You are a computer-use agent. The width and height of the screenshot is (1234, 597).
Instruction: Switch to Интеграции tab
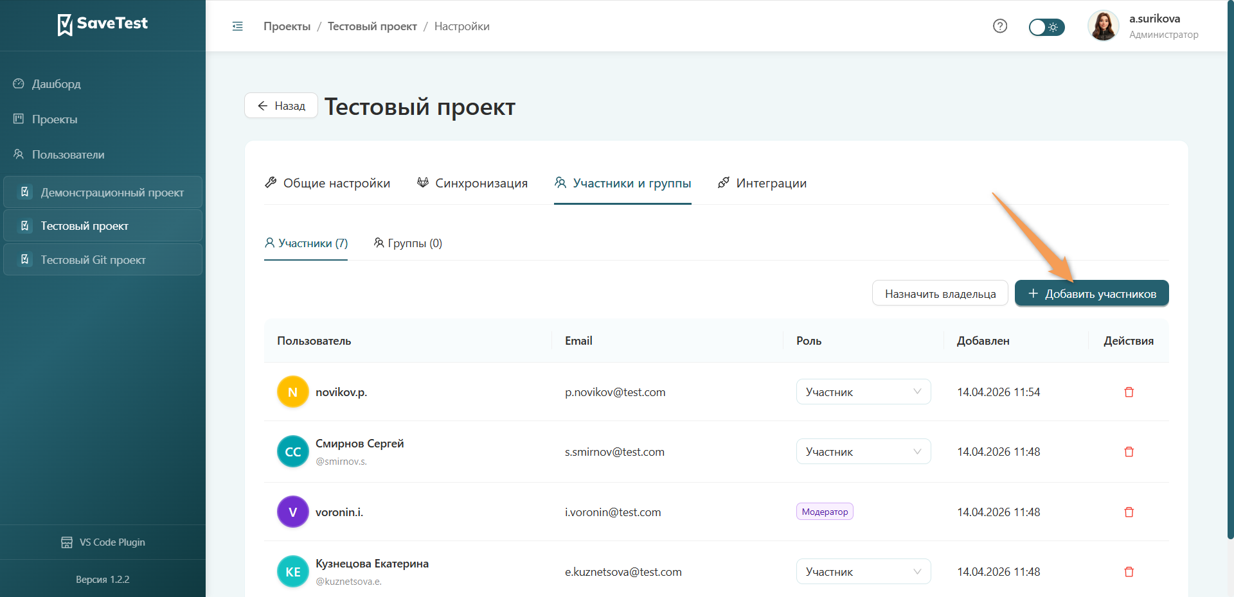click(x=762, y=183)
